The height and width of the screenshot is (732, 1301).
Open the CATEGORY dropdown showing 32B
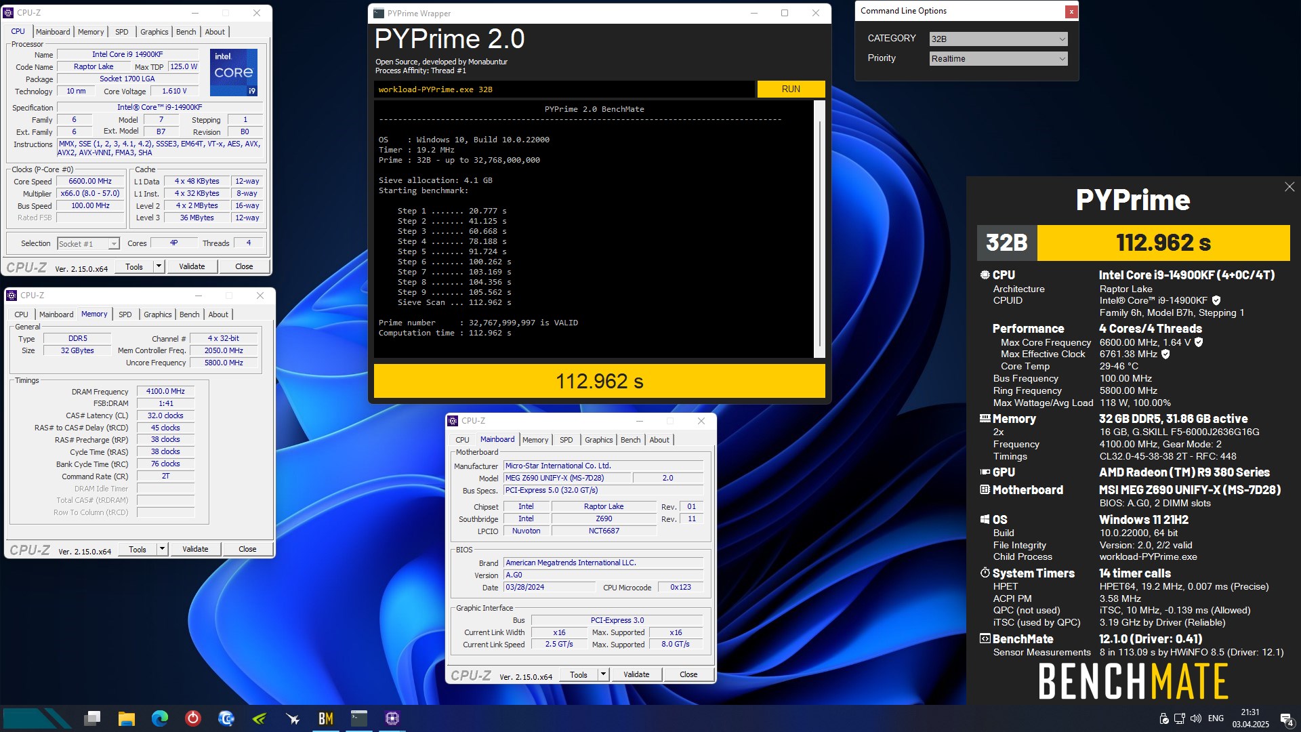click(x=998, y=39)
